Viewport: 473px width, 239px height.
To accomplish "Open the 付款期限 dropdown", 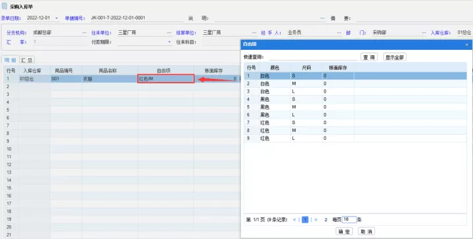I will pos(169,42).
